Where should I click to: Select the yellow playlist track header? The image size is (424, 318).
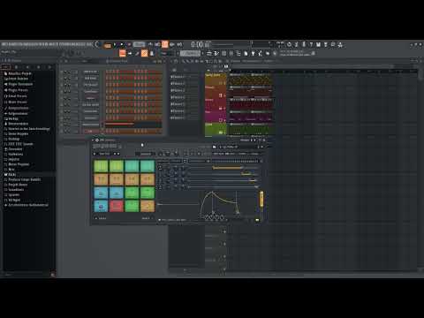tap(216, 79)
